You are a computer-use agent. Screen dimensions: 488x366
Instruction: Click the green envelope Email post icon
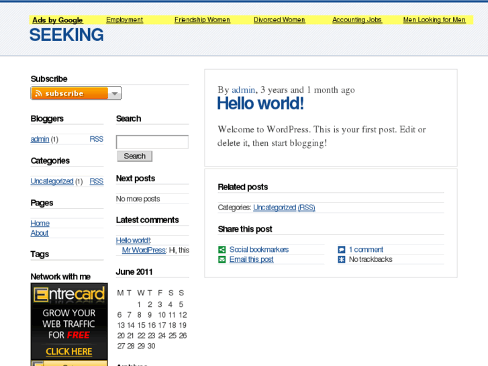pos(222,259)
